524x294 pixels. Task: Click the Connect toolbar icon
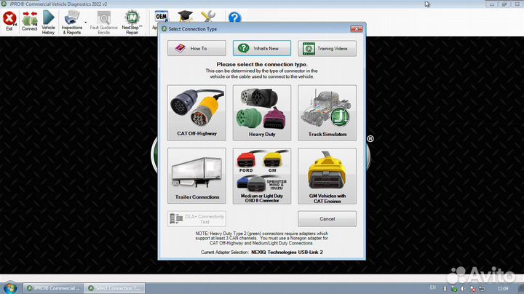click(x=29, y=21)
